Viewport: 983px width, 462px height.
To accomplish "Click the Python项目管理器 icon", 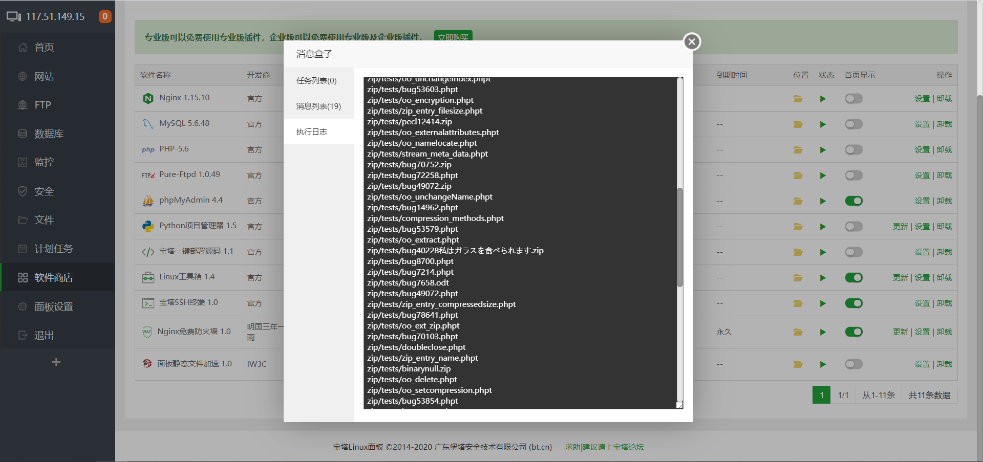I will (x=148, y=226).
